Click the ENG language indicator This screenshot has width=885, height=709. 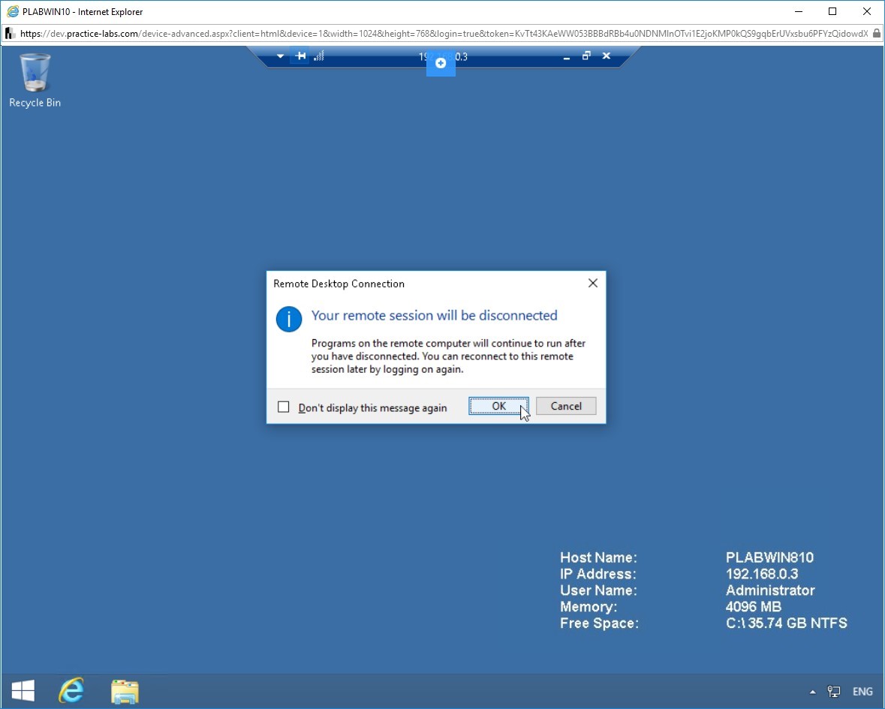click(x=862, y=692)
